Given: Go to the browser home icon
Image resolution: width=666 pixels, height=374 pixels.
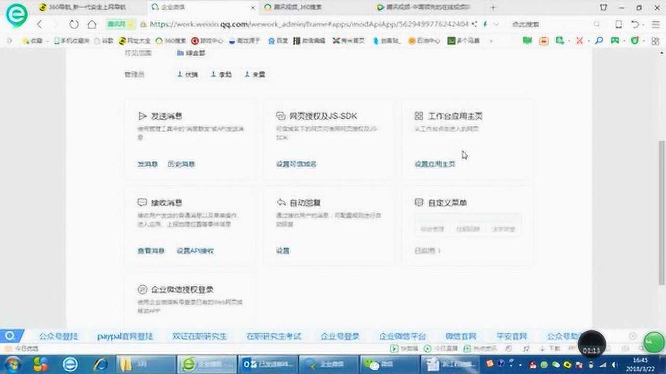Looking at the screenshot, I should (x=92, y=24).
